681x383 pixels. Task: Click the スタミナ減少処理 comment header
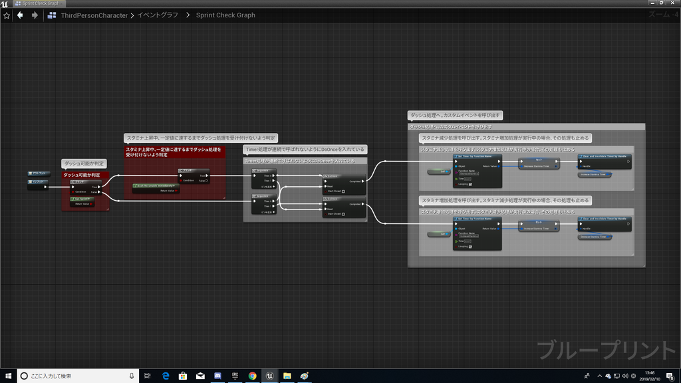[x=527, y=150]
